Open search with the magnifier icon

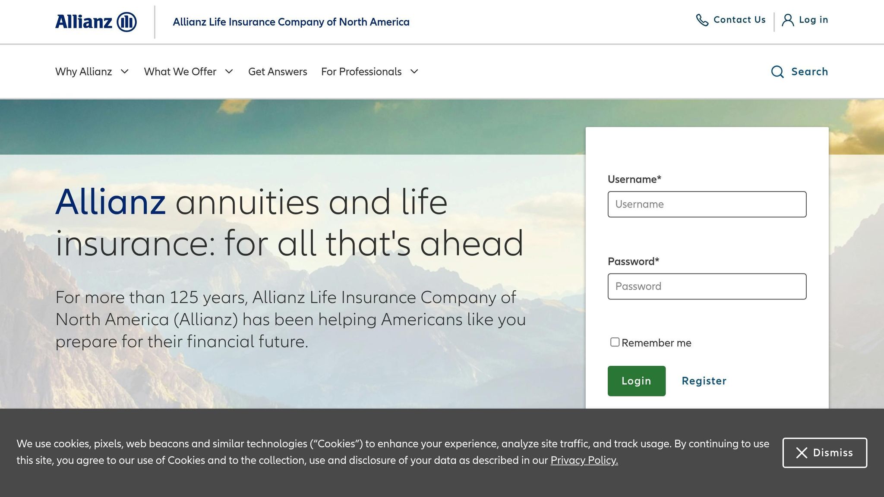(x=778, y=72)
